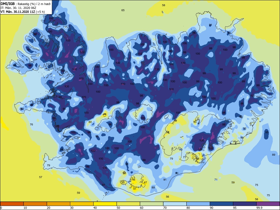Click the 'DMI/IGB : Rakastig (%)' title line
Viewport: 280px width, 210px height.
[x=25, y=4]
